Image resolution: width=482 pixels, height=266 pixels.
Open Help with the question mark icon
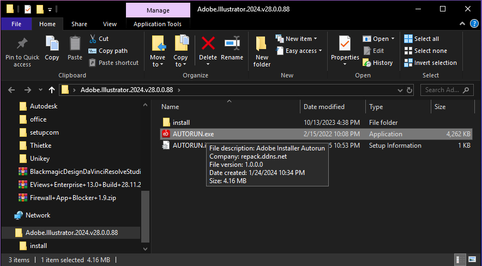tap(474, 23)
